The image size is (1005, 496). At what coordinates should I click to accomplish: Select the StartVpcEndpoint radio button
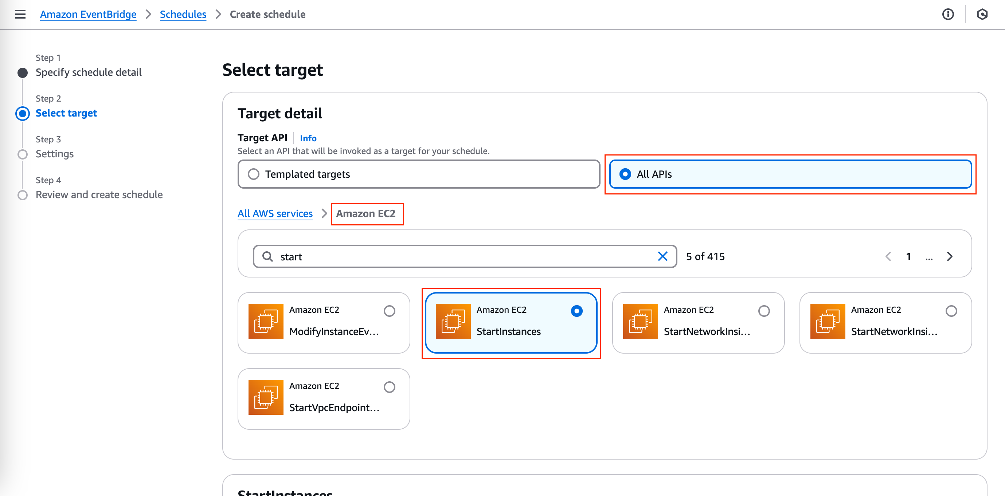[x=389, y=387]
